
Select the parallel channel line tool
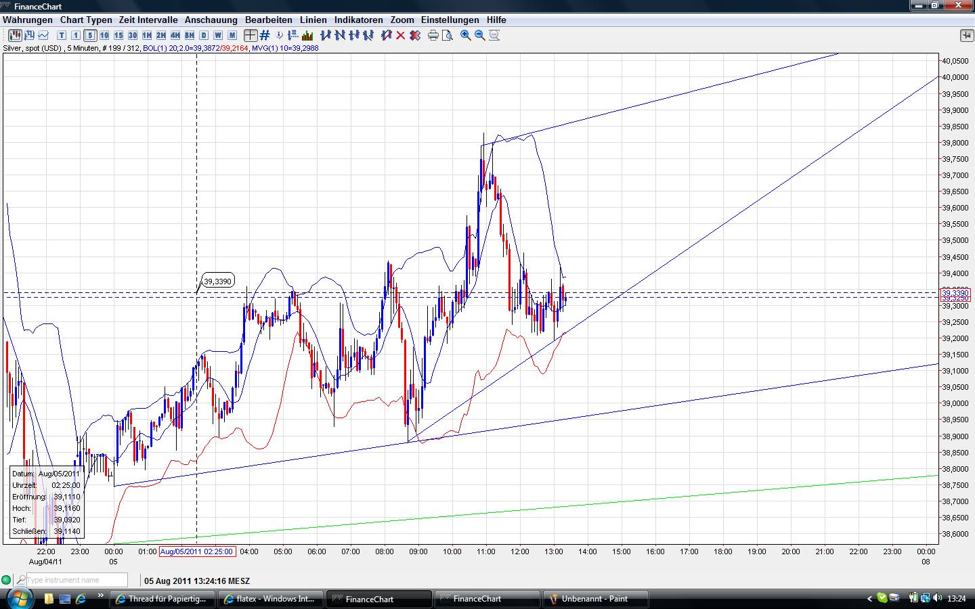(368, 35)
